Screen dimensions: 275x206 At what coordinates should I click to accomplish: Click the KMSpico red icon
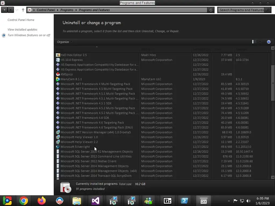click(58, 74)
